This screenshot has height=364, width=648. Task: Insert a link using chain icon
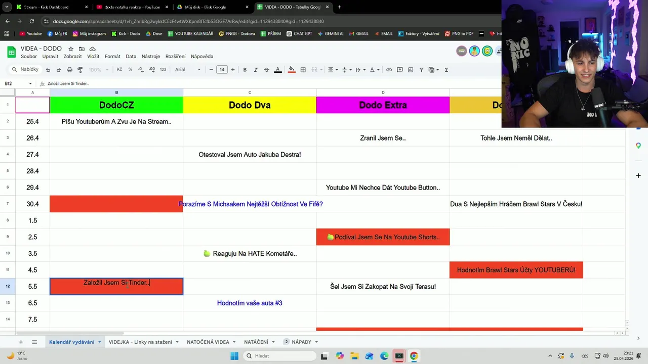click(389, 70)
